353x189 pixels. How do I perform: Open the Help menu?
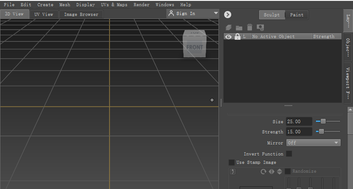coord(186,4)
